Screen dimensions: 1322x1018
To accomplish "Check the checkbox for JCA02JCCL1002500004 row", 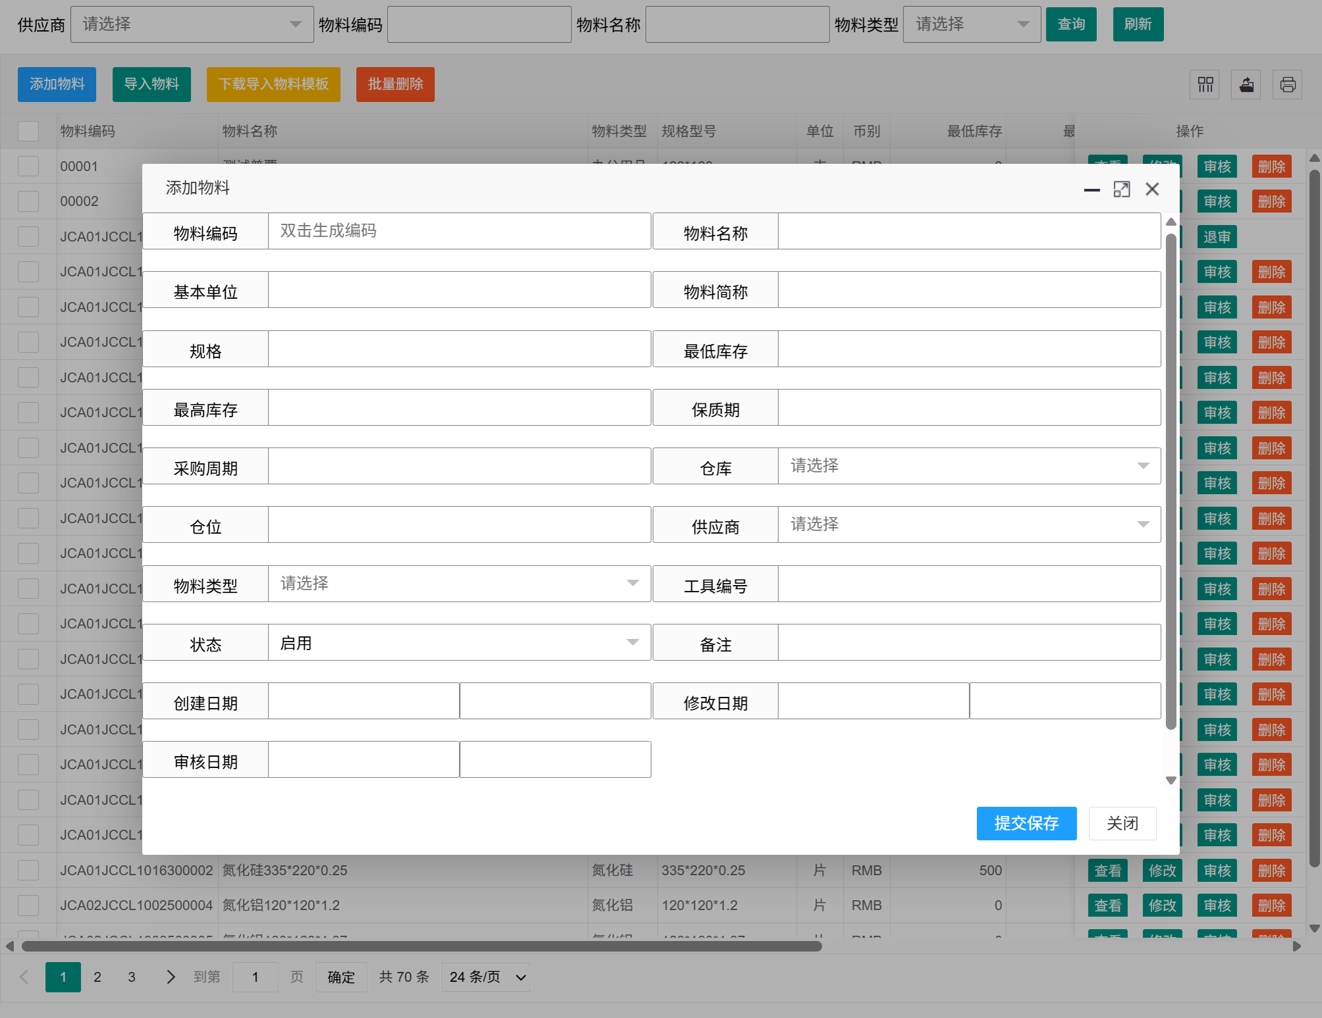I will (28, 905).
